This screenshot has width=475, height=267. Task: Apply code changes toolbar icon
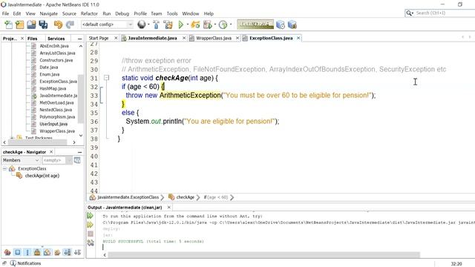[195, 24]
